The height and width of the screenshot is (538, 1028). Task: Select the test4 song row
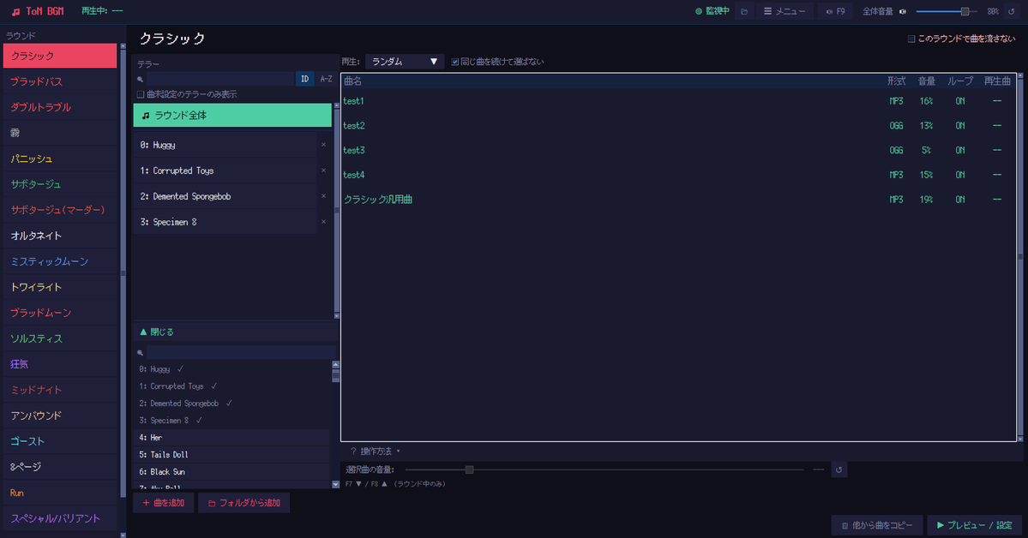[678, 175]
